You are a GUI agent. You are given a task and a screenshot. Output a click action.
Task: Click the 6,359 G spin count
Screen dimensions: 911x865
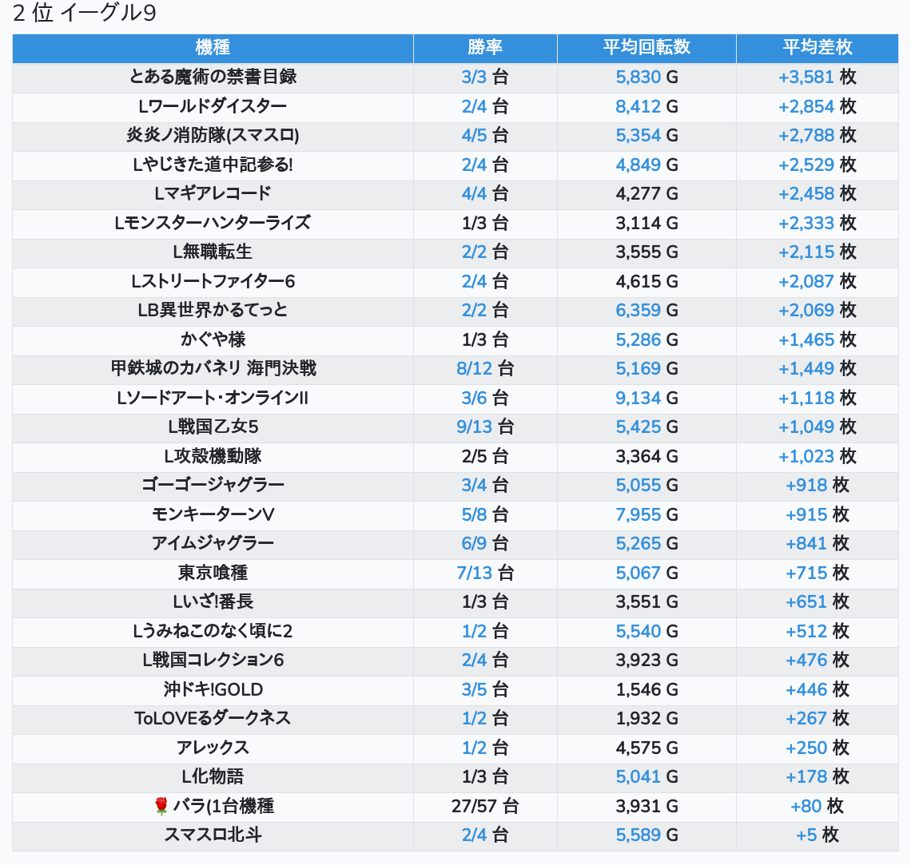coord(646,311)
